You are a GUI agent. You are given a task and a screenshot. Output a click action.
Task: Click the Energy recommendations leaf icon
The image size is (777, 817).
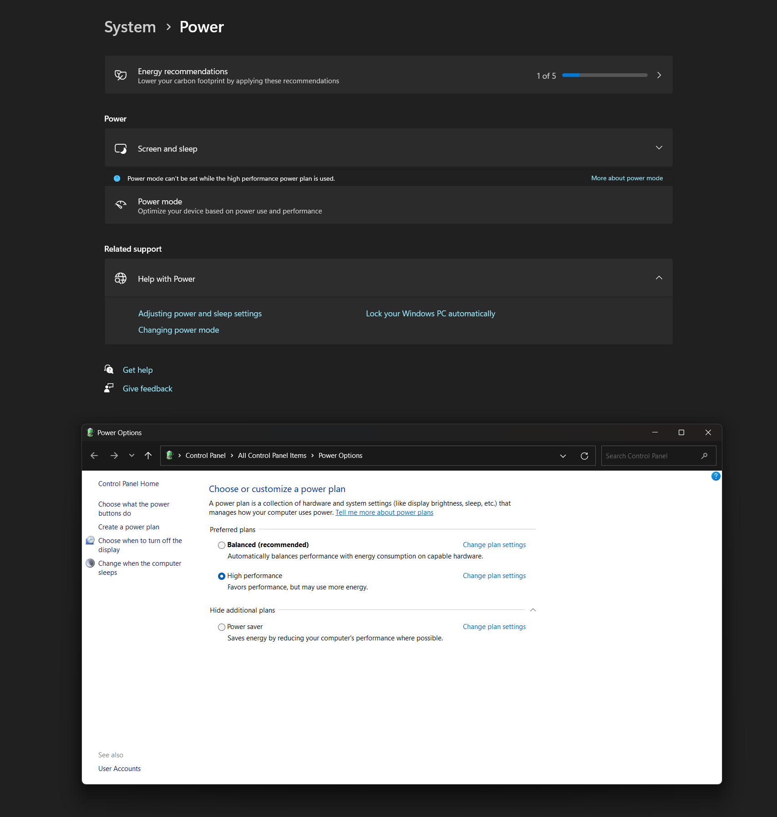pos(121,75)
